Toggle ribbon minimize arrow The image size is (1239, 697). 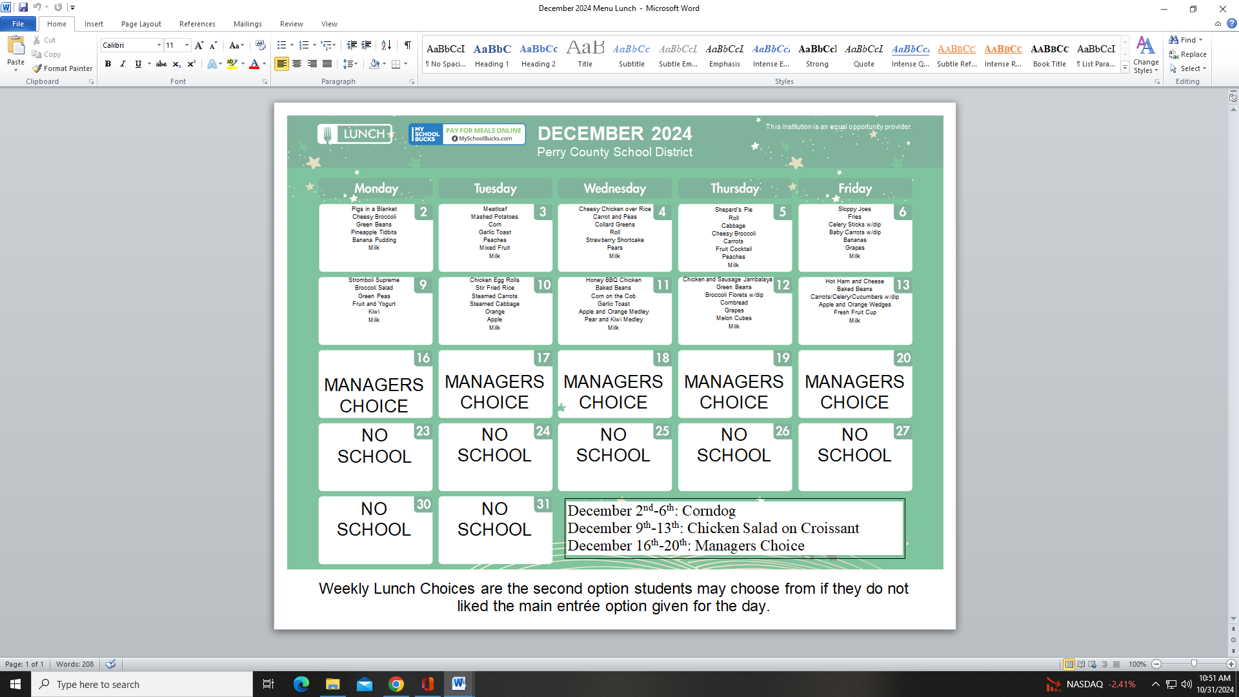click(x=1218, y=24)
